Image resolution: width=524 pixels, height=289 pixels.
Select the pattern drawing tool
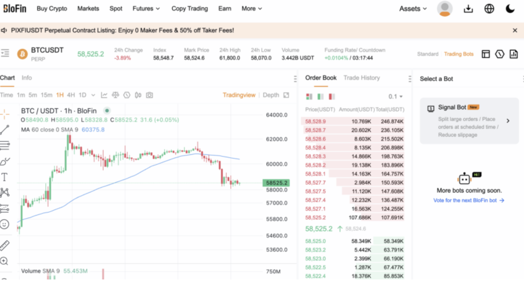[5, 193]
